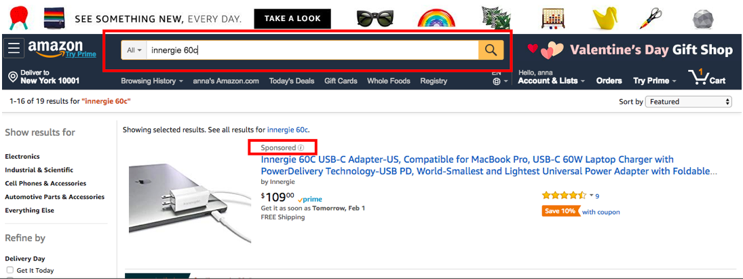743x279 pixels.
Task: Open Valentine's Day Gift Shop banner
Action: [651, 50]
